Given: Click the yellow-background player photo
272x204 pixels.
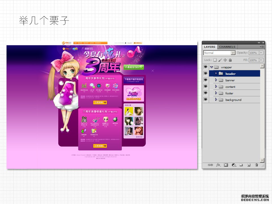Looking at the screenshot, I should click(129, 111).
